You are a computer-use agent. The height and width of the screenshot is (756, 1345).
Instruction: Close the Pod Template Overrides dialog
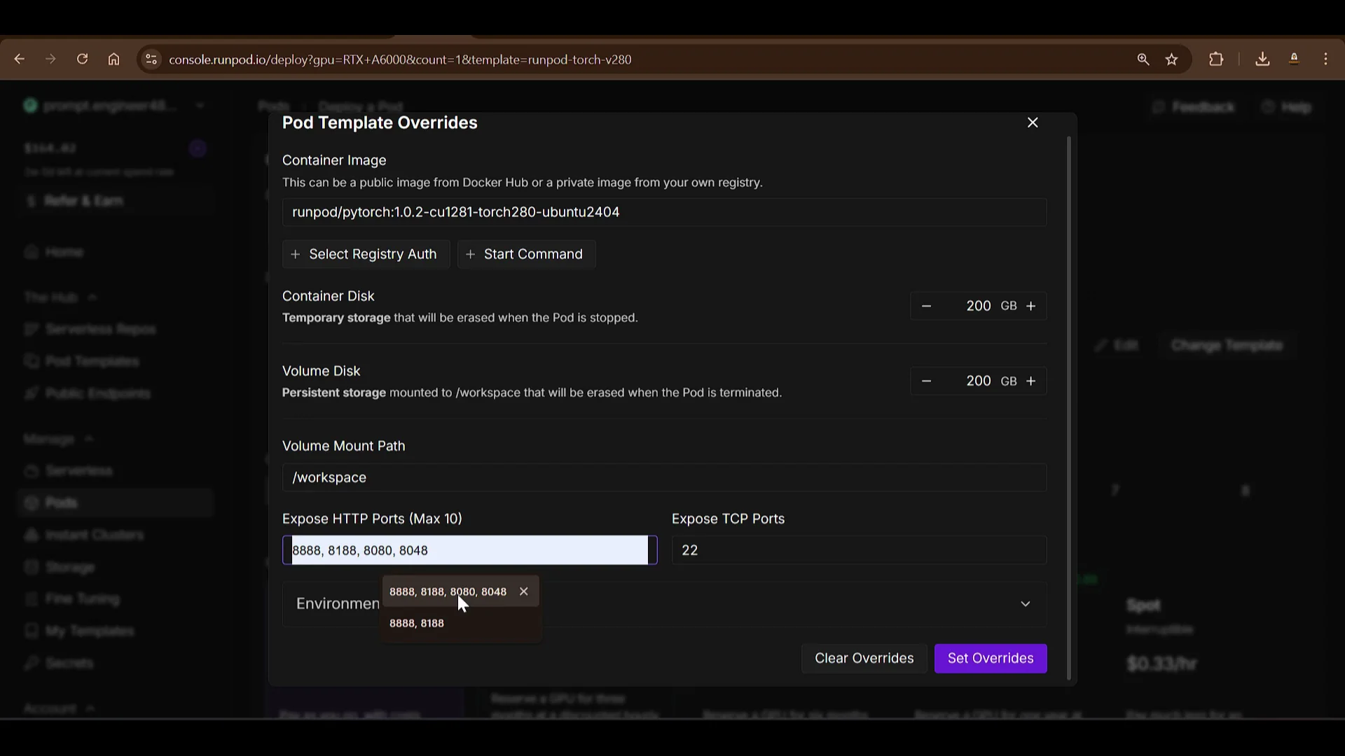pos(1033,122)
